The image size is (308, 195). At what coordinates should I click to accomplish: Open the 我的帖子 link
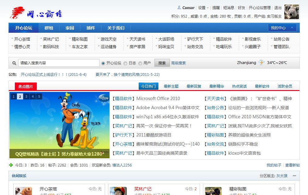tap(274, 165)
